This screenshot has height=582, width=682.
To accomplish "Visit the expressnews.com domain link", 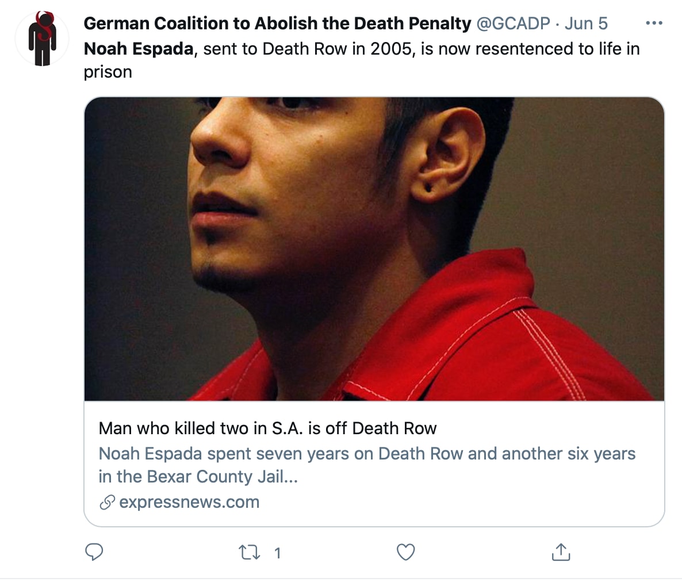I will (189, 503).
